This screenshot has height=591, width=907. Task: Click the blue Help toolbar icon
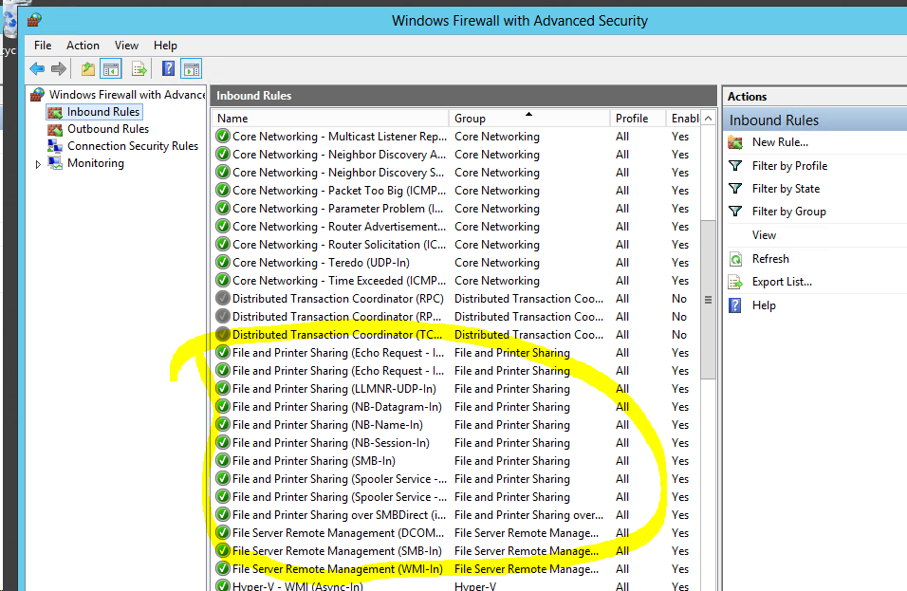tap(168, 69)
